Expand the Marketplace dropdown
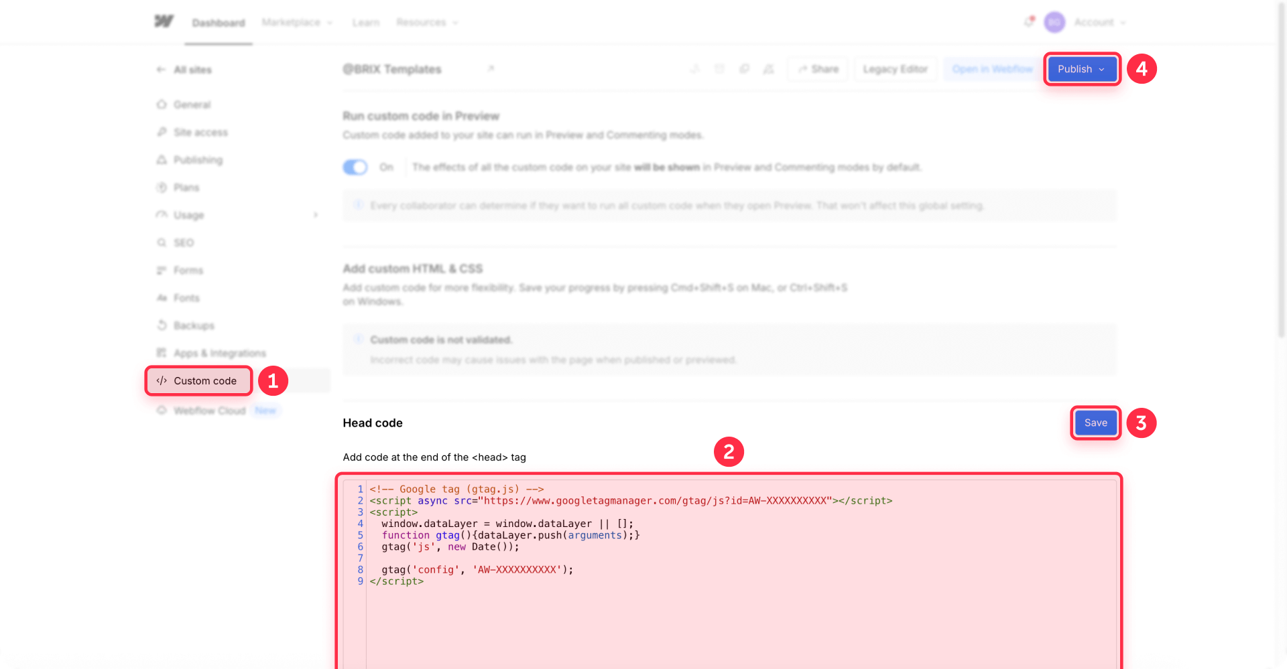The image size is (1287, 669). pos(297,22)
